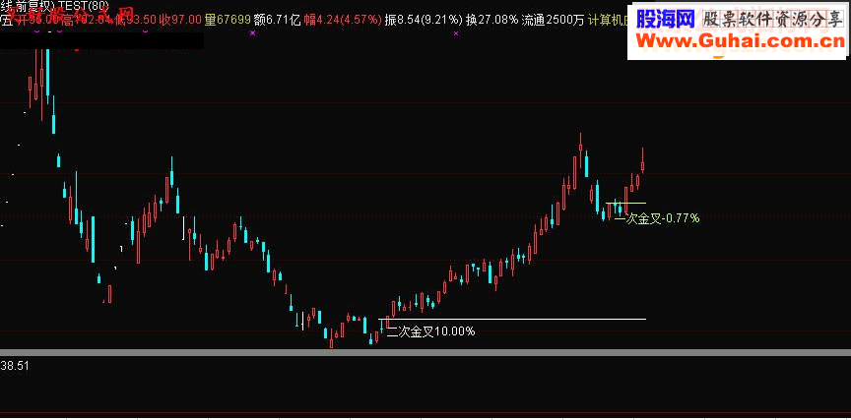This screenshot has height=420, width=851.
Task: Select the 幅4.24(4.57%) change value
Action: coord(343,20)
